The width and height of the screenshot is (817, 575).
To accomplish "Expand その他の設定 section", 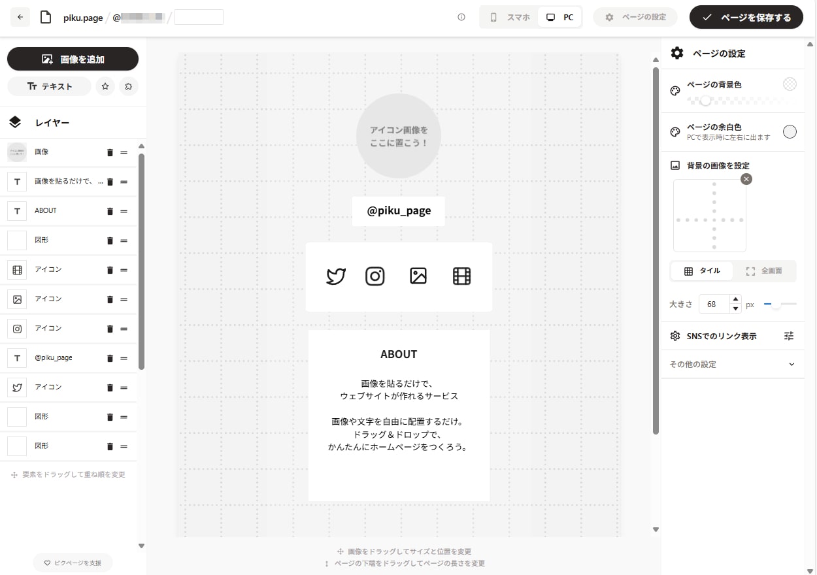I will (x=733, y=365).
